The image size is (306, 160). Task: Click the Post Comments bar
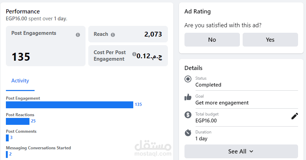coord(7,138)
